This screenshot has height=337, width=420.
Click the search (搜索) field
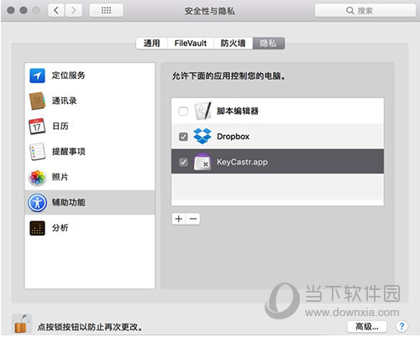365,11
